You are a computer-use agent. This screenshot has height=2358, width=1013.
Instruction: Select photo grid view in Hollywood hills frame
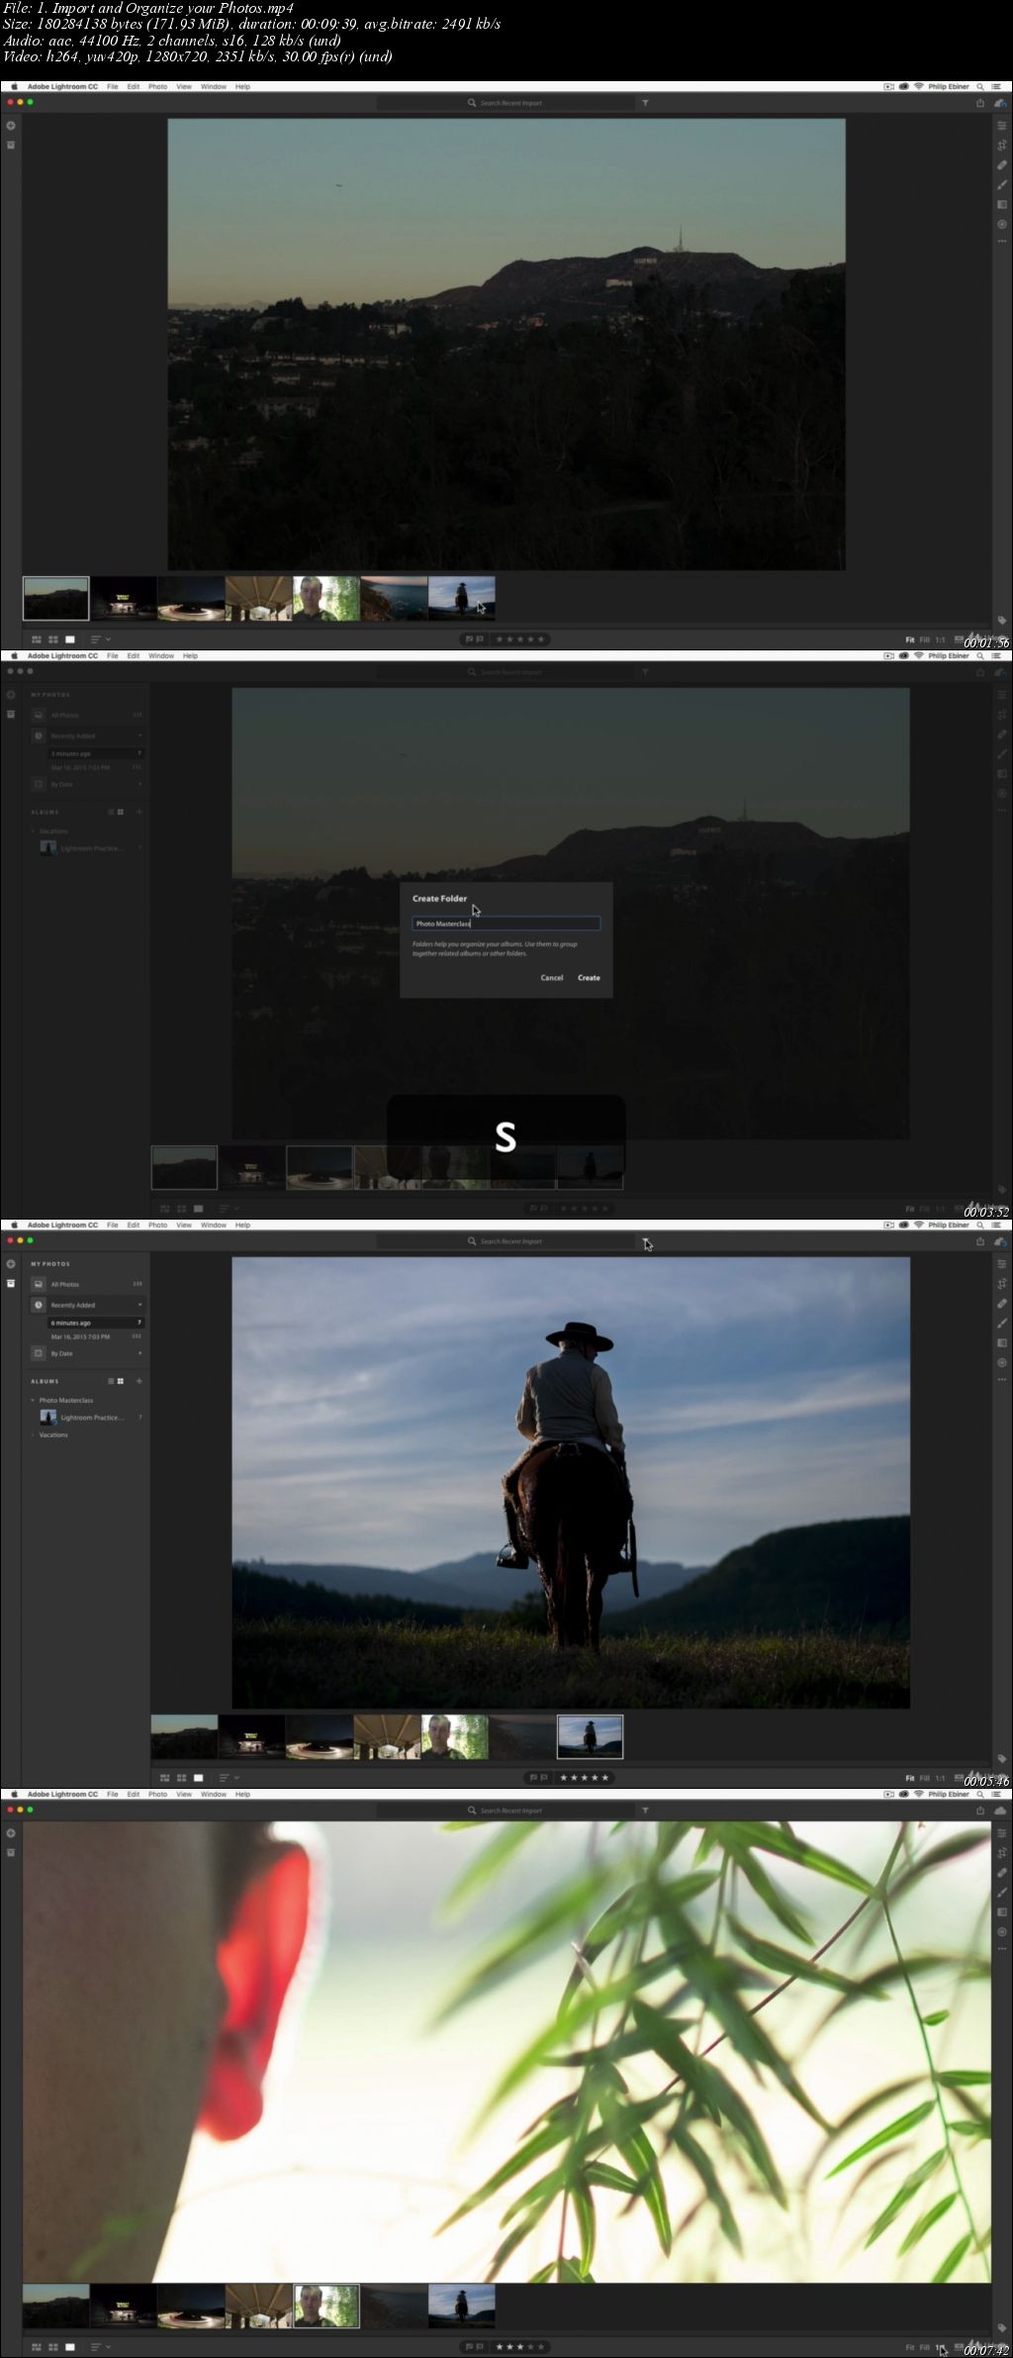37,639
